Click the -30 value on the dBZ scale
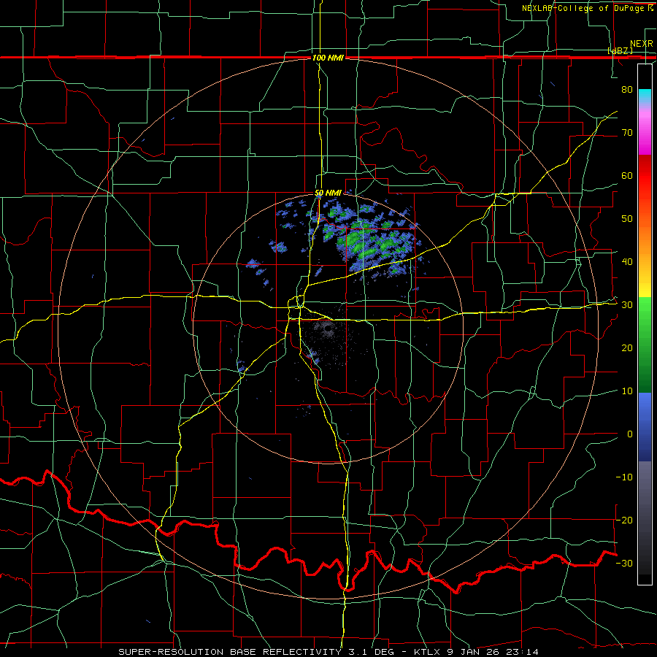This screenshot has width=657, height=657. click(x=624, y=563)
